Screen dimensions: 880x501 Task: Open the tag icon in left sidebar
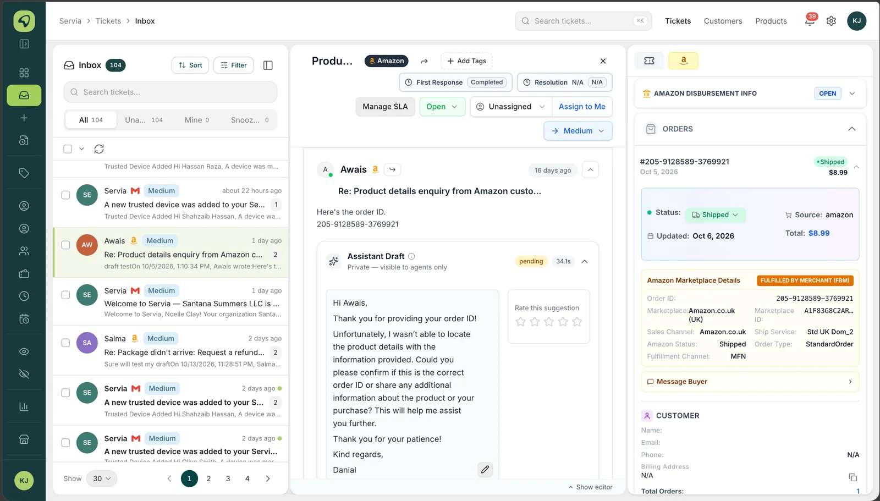(x=24, y=173)
